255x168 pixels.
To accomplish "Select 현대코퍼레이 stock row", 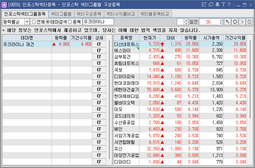I will coord(180,83).
